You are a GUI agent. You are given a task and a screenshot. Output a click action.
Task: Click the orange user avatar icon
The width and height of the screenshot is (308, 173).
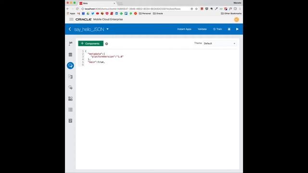(x=236, y=19)
